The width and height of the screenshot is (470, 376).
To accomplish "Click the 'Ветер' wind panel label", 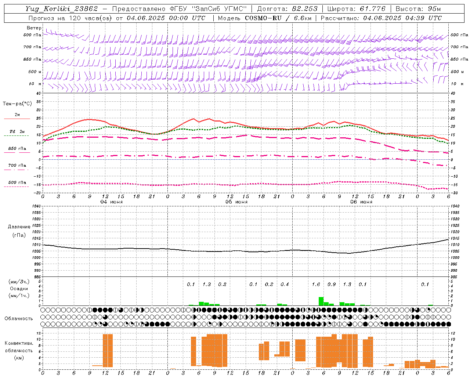I will pyautogui.click(x=34, y=28).
